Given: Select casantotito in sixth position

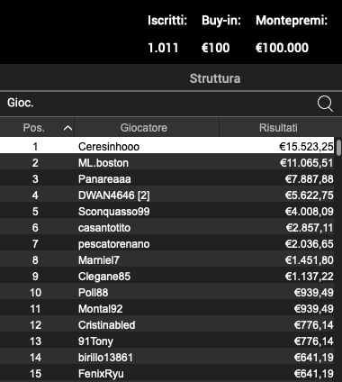Looking at the screenshot, I should [x=166, y=228].
